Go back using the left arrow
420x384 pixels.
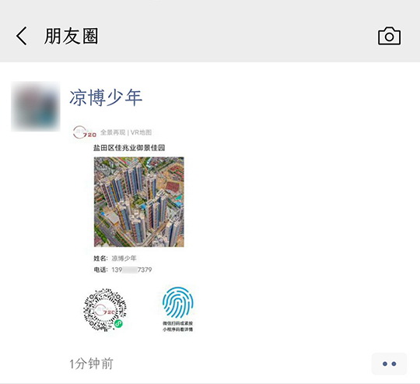tap(22, 36)
